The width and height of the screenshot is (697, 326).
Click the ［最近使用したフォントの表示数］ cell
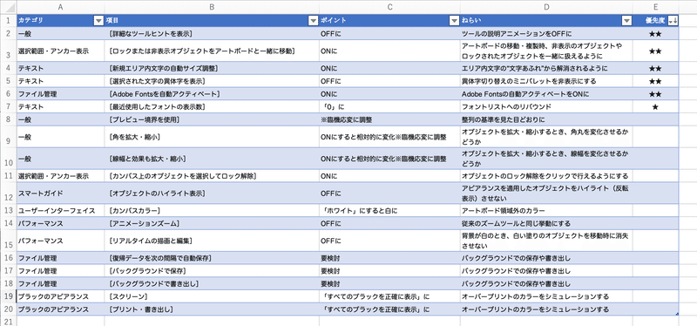pyautogui.click(x=212, y=106)
